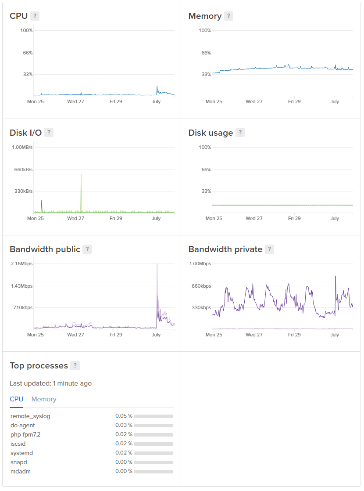Image resolution: width=364 pixels, height=491 pixels.
Task: Click the help icon next to CPU heading
Action: click(35, 16)
